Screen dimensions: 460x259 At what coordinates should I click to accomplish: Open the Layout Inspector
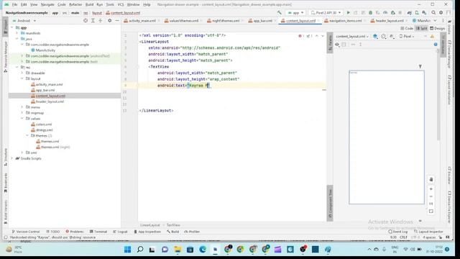click(428, 232)
